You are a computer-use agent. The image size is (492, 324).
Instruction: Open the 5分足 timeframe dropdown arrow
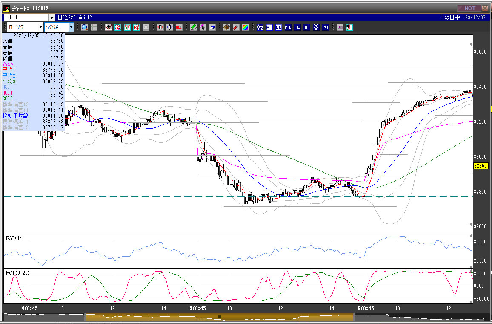click(x=71, y=27)
